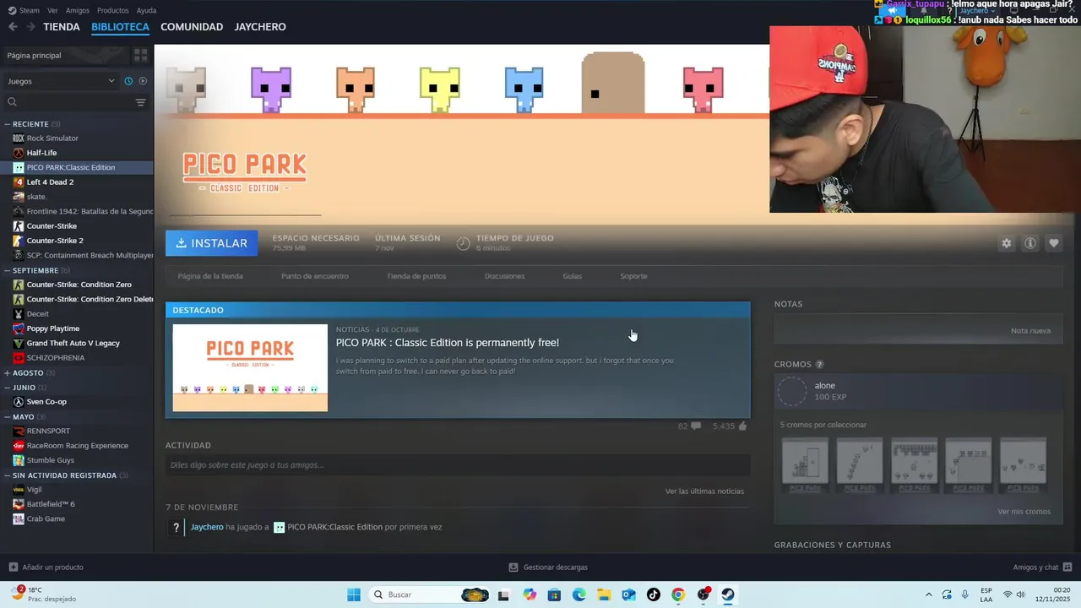Add game to favorites heart icon

point(1054,243)
